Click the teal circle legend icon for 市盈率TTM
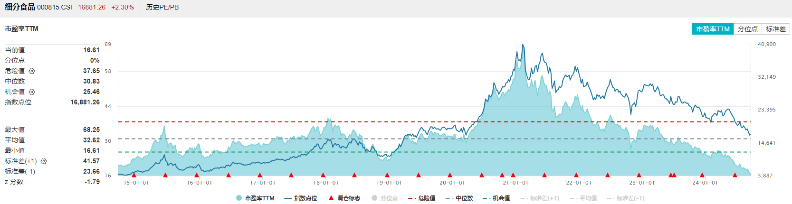The width and height of the screenshot is (792, 204). [x=239, y=198]
